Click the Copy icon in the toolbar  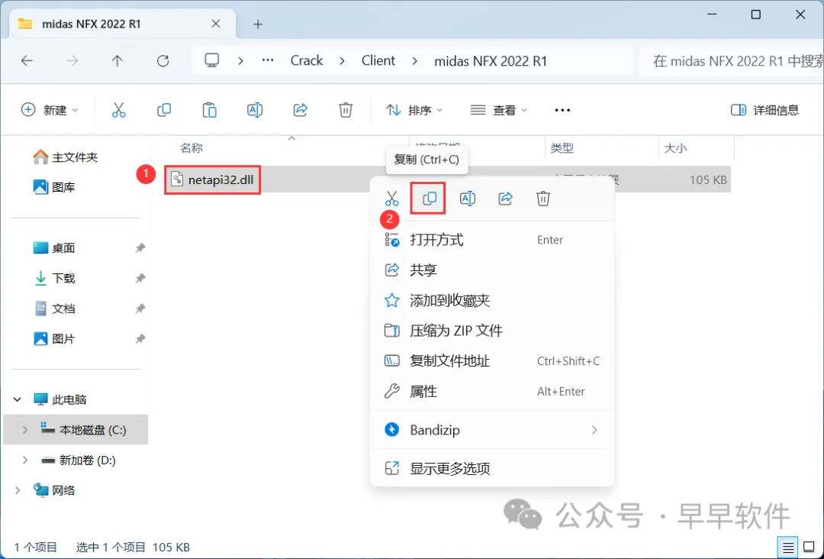point(164,110)
